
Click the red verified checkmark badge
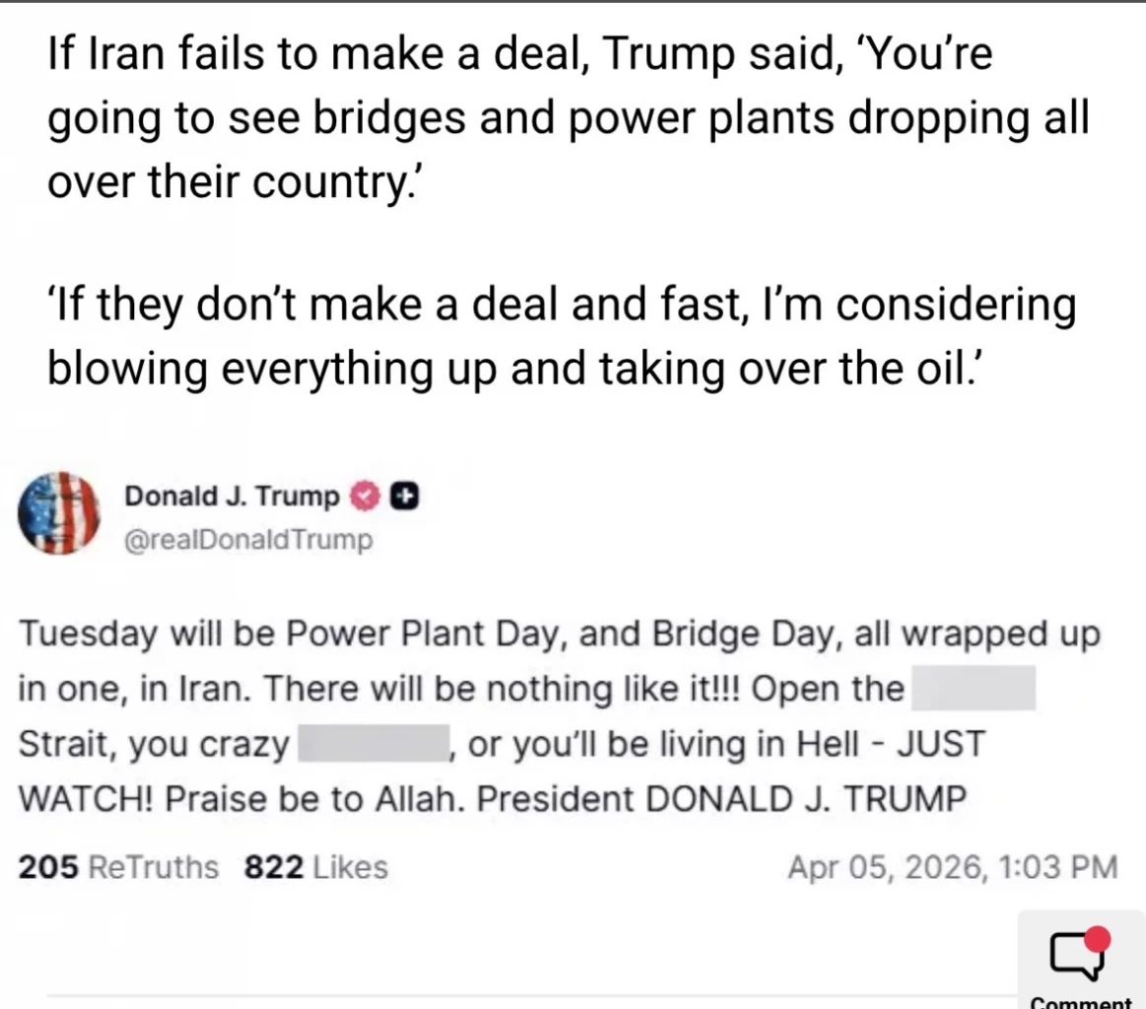coord(365,498)
